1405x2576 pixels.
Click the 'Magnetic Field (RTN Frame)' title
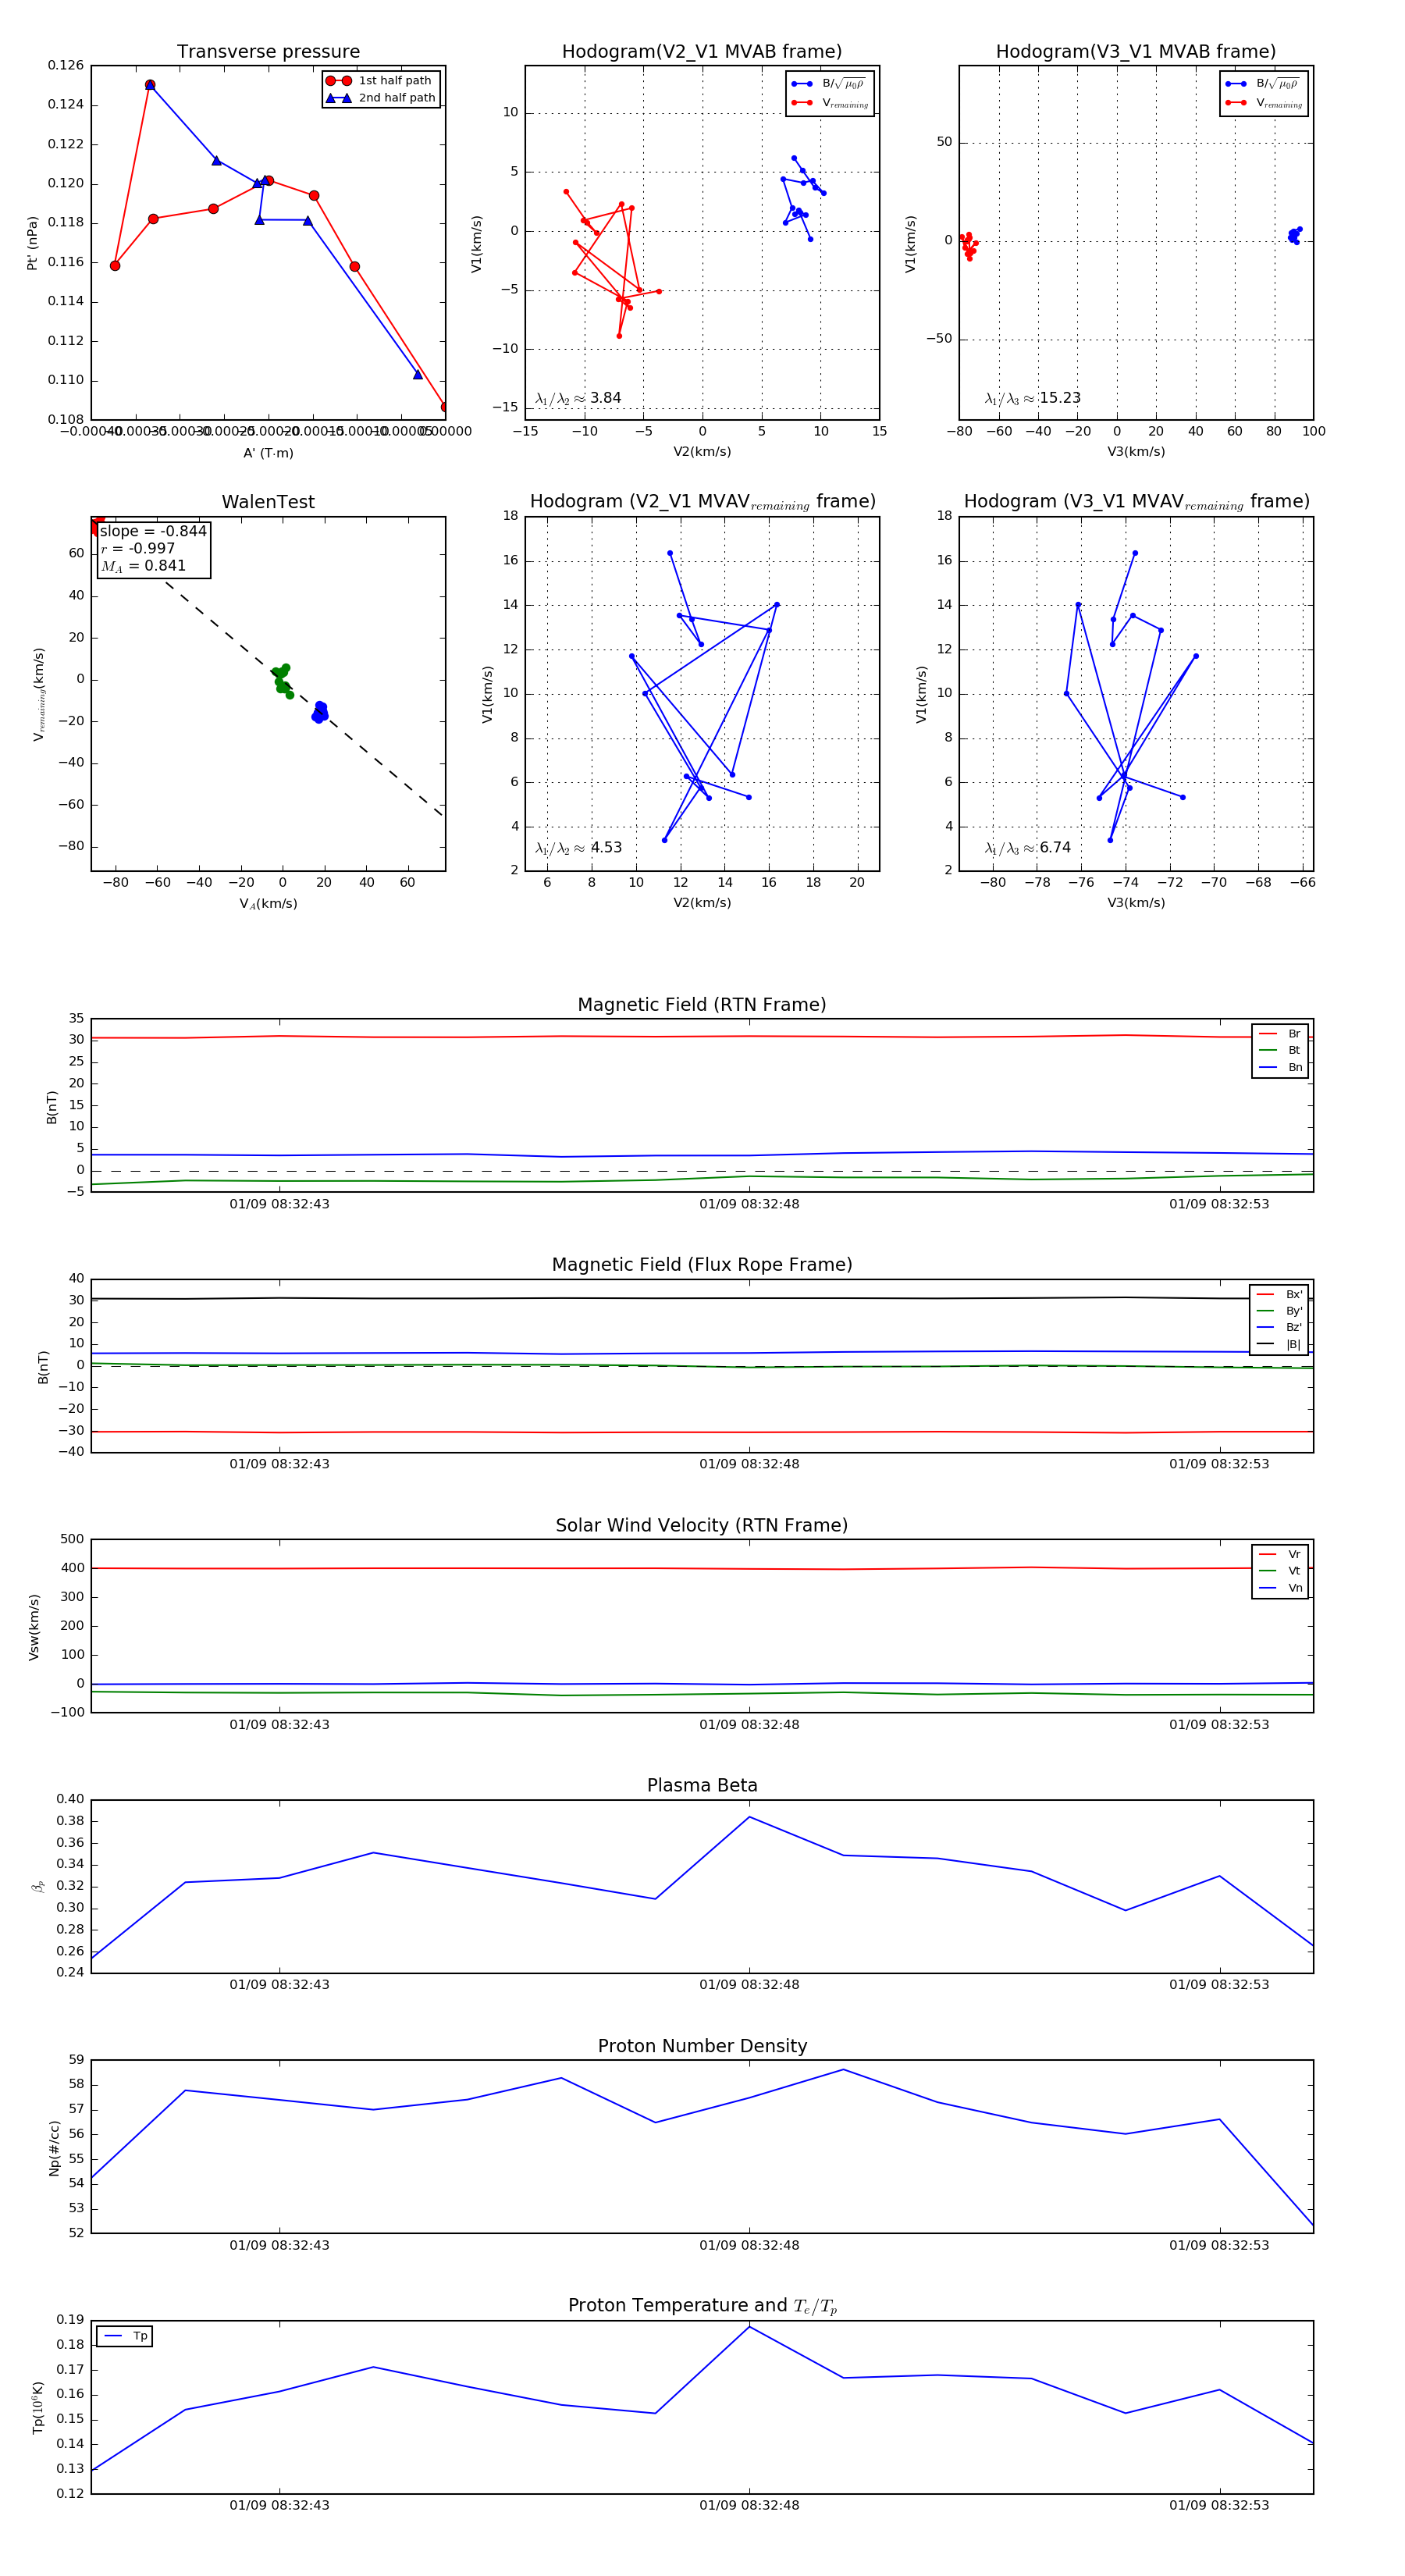pos(702,1005)
